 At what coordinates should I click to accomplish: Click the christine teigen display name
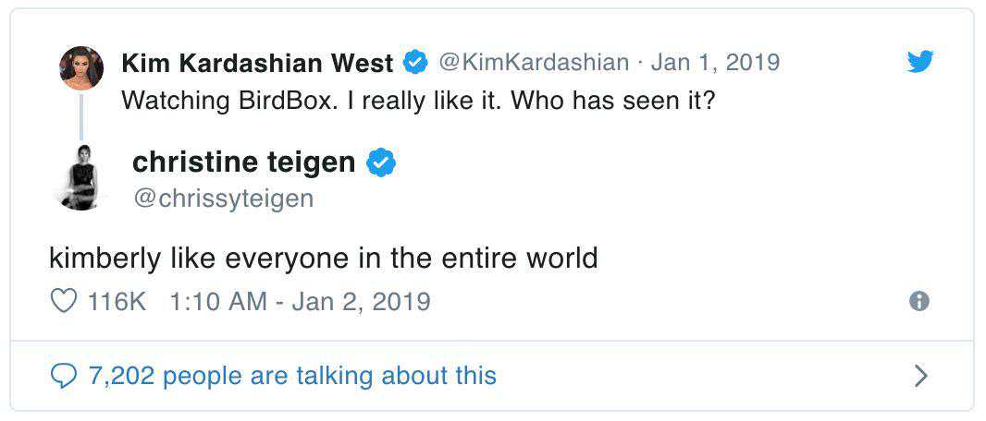[x=243, y=162]
